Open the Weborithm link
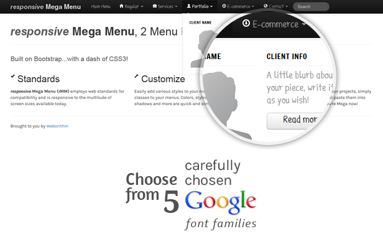383x249 pixels. pyautogui.click(x=57, y=126)
